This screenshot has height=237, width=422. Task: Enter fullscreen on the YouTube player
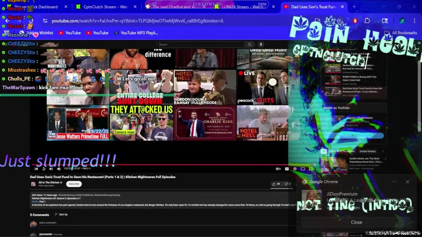(311, 169)
